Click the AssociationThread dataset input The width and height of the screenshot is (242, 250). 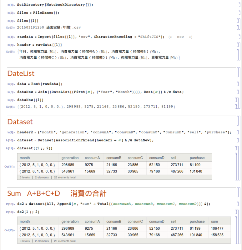(85, 140)
